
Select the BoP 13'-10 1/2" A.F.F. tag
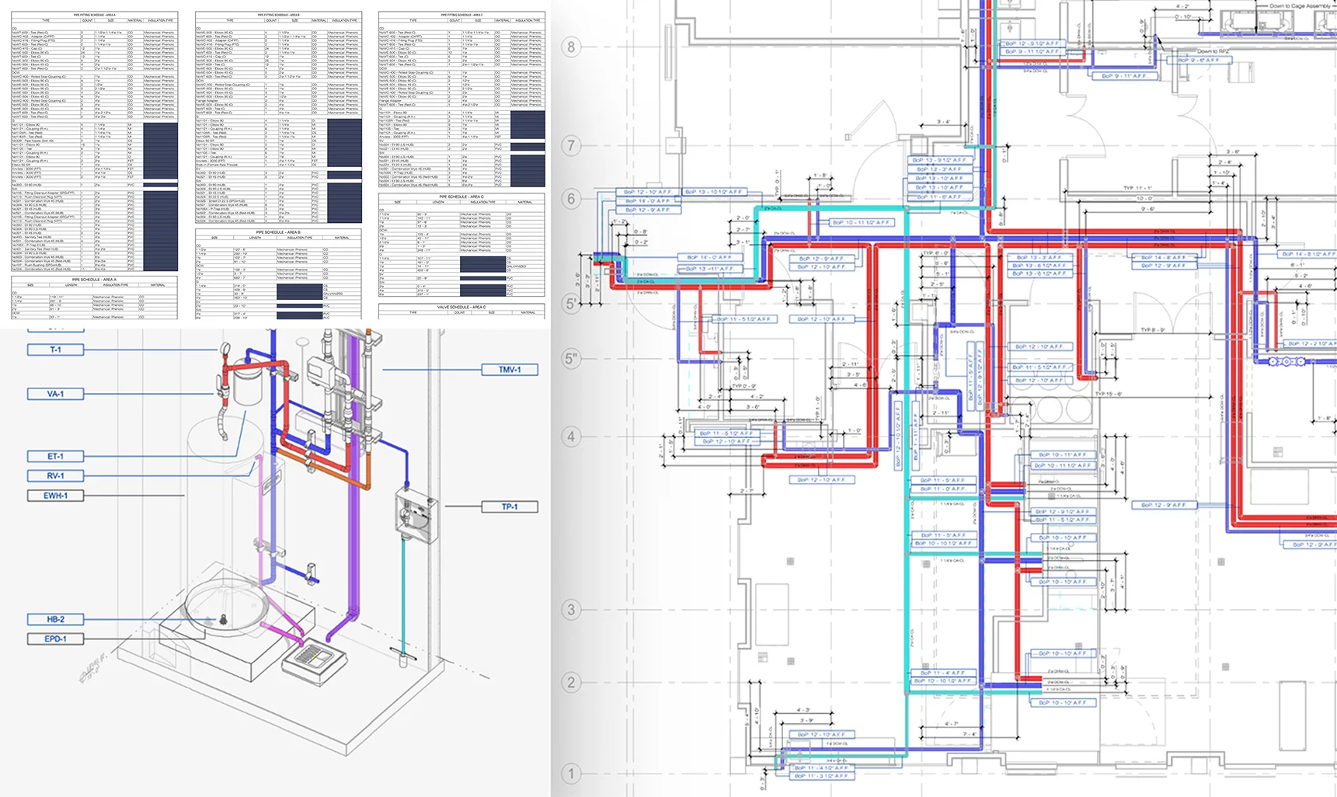point(713,192)
